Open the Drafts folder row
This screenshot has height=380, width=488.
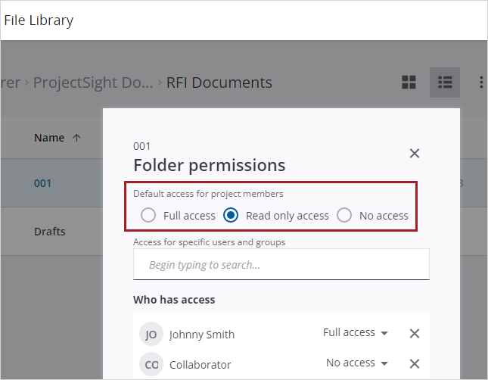point(51,232)
